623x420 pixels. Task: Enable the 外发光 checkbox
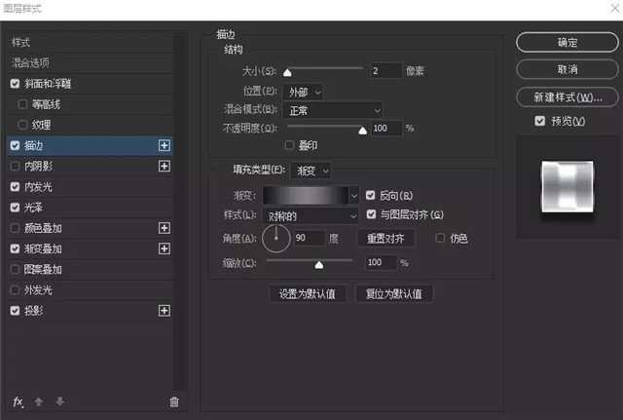(16, 290)
